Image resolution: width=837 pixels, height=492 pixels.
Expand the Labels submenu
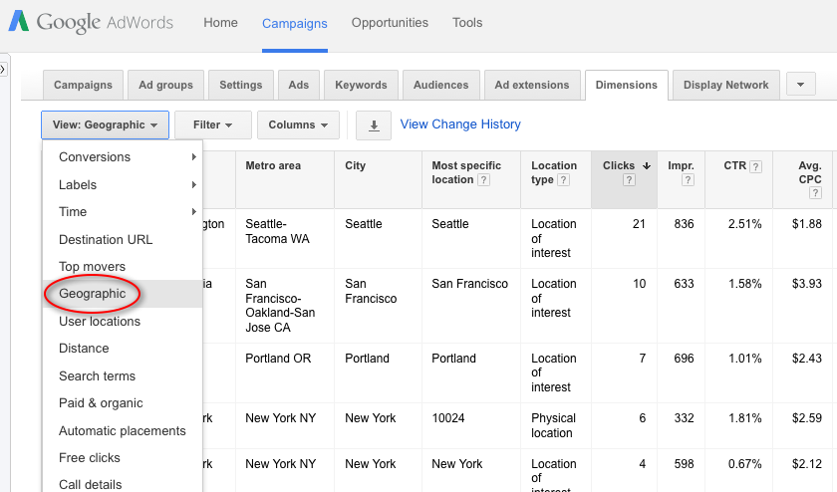click(x=123, y=184)
